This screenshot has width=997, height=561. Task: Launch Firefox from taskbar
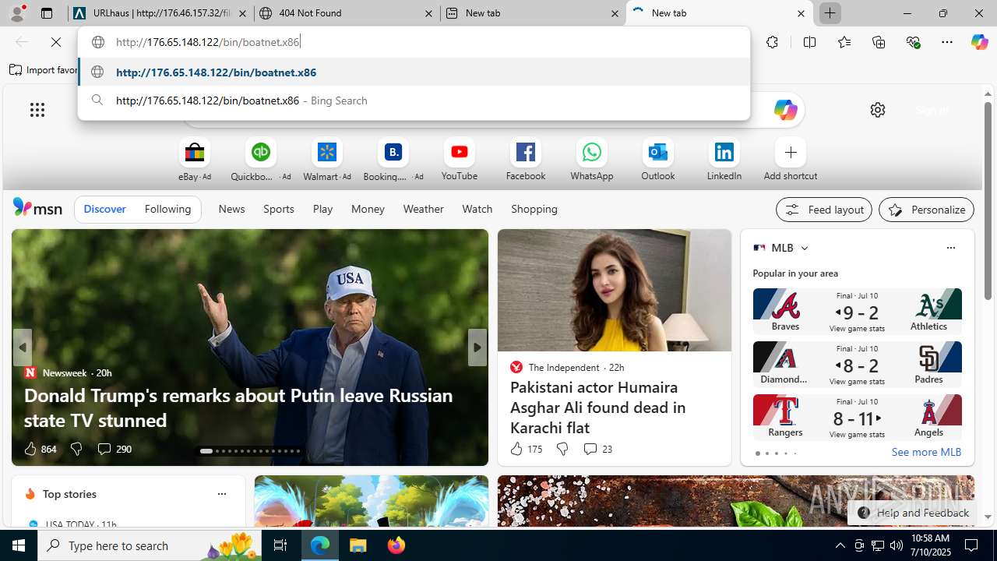[396, 545]
